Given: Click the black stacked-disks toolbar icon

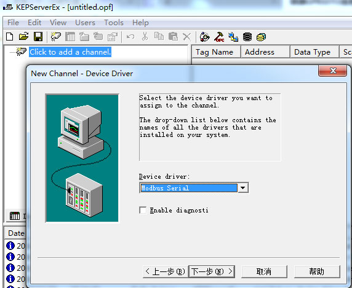Looking at the screenshot, I should pyautogui.click(x=247, y=37).
